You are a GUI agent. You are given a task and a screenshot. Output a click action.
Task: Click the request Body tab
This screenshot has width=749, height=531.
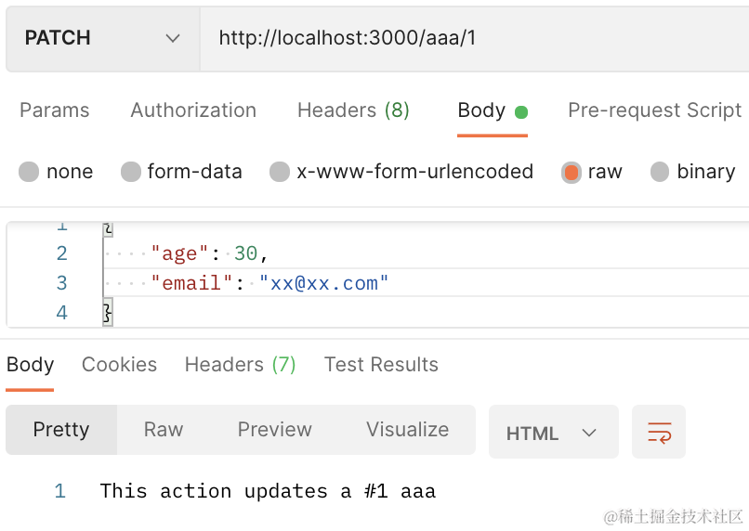coord(481,110)
